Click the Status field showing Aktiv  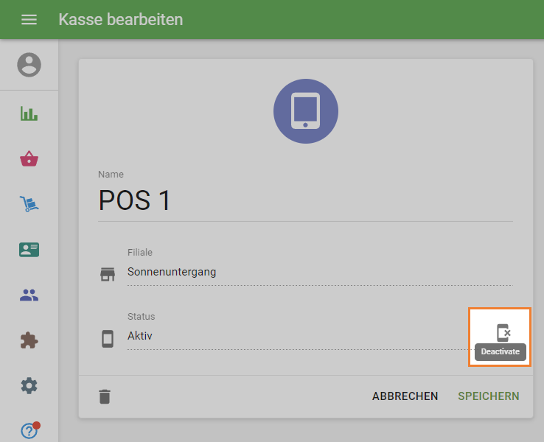click(x=295, y=336)
